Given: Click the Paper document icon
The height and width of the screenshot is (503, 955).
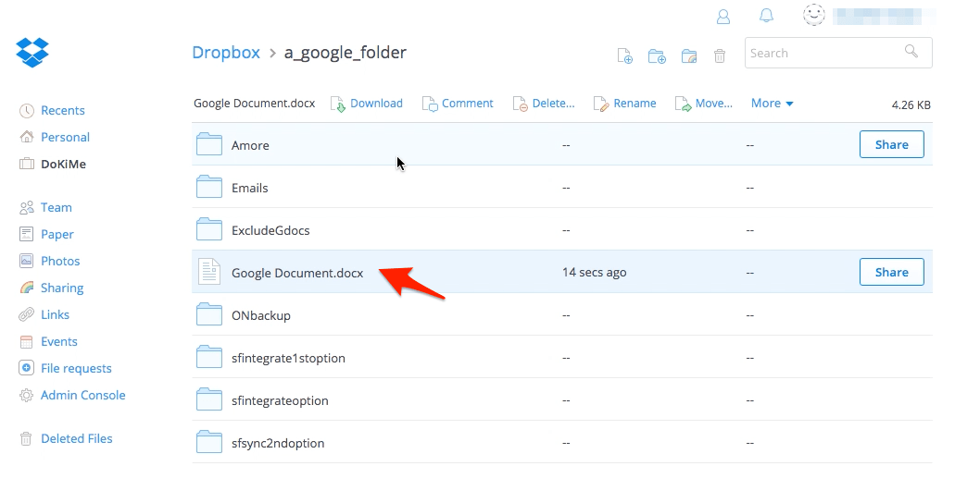Looking at the screenshot, I should pyautogui.click(x=26, y=234).
